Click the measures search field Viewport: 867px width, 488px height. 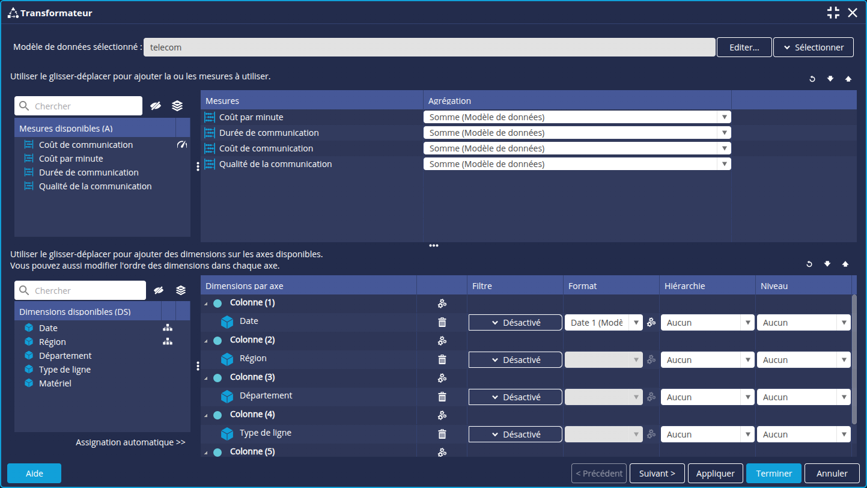(x=84, y=106)
